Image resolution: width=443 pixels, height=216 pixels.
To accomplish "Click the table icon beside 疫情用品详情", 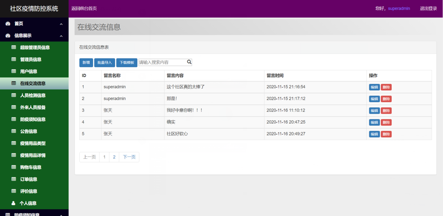I will pos(14,155).
